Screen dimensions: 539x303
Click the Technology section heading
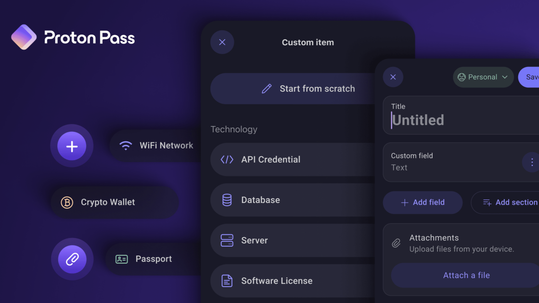pyautogui.click(x=234, y=129)
